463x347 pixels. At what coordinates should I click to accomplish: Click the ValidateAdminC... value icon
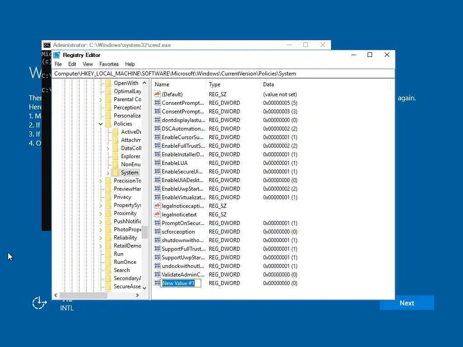coord(157,274)
